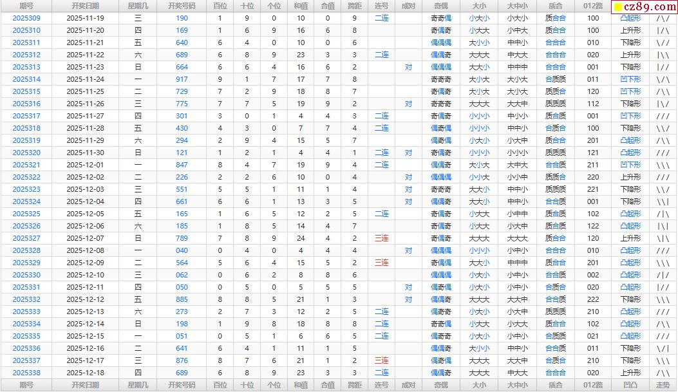Click 奇奇奇 in row 2025314
This screenshot has width=678, height=392.
tap(441, 79)
